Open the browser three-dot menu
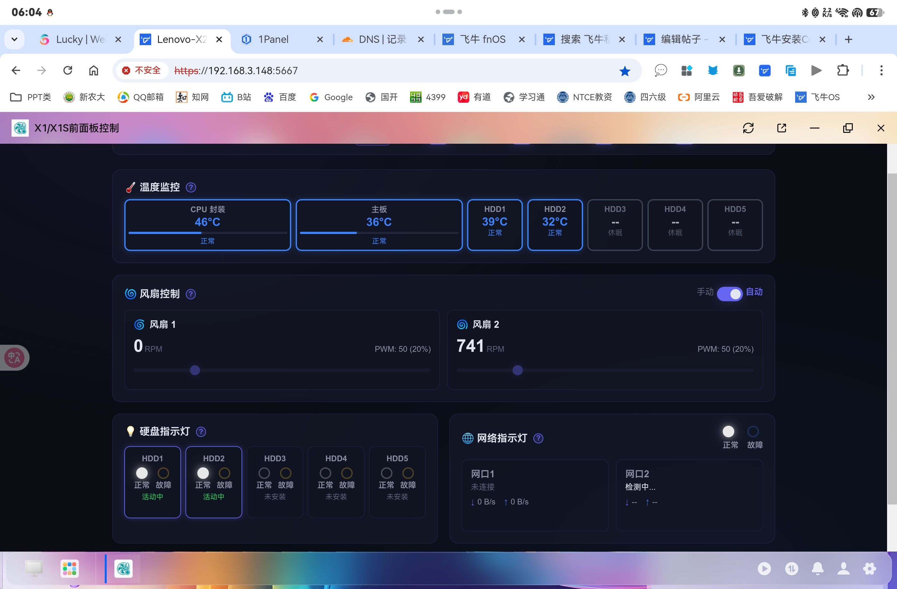 881,70
